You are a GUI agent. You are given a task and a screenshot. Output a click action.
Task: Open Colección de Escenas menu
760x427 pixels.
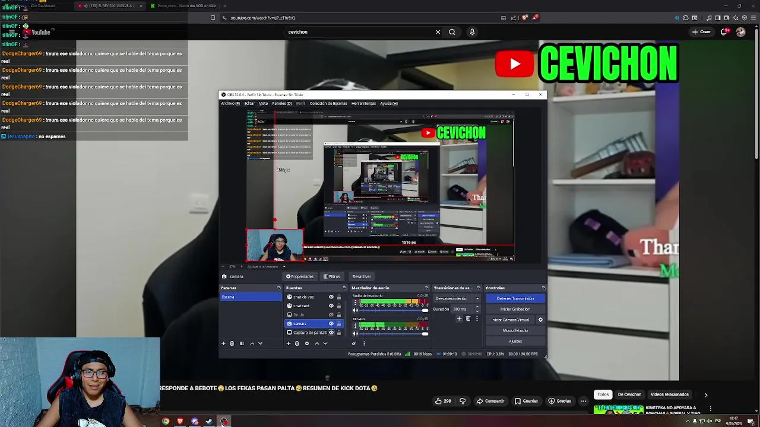[328, 103]
